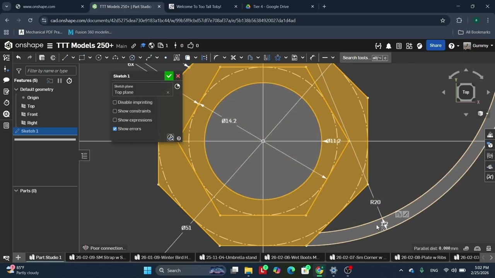Screen dimensions: 495x278
Task: Open File Explorer from taskbar
Action: point(248,270)
